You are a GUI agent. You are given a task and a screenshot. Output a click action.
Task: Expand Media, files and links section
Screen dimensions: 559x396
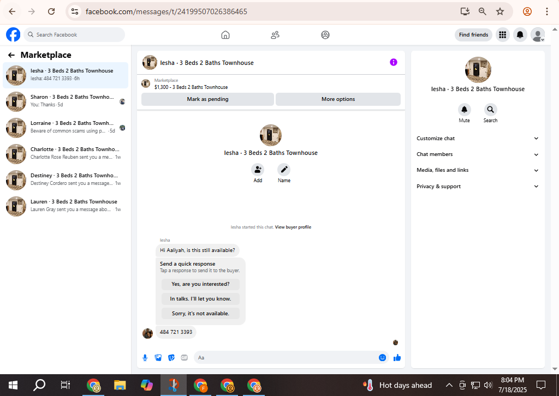click(477, 170)
